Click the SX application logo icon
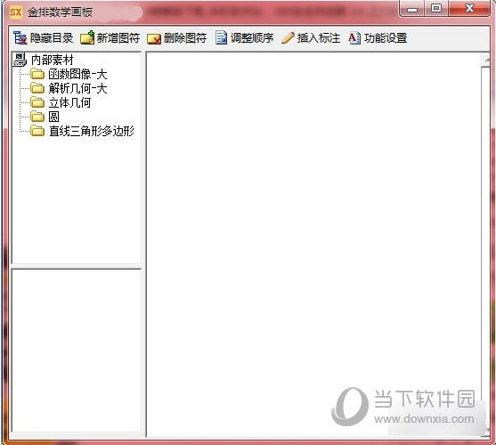The width and height of the screenshot is (496, 445). [15, 12]
